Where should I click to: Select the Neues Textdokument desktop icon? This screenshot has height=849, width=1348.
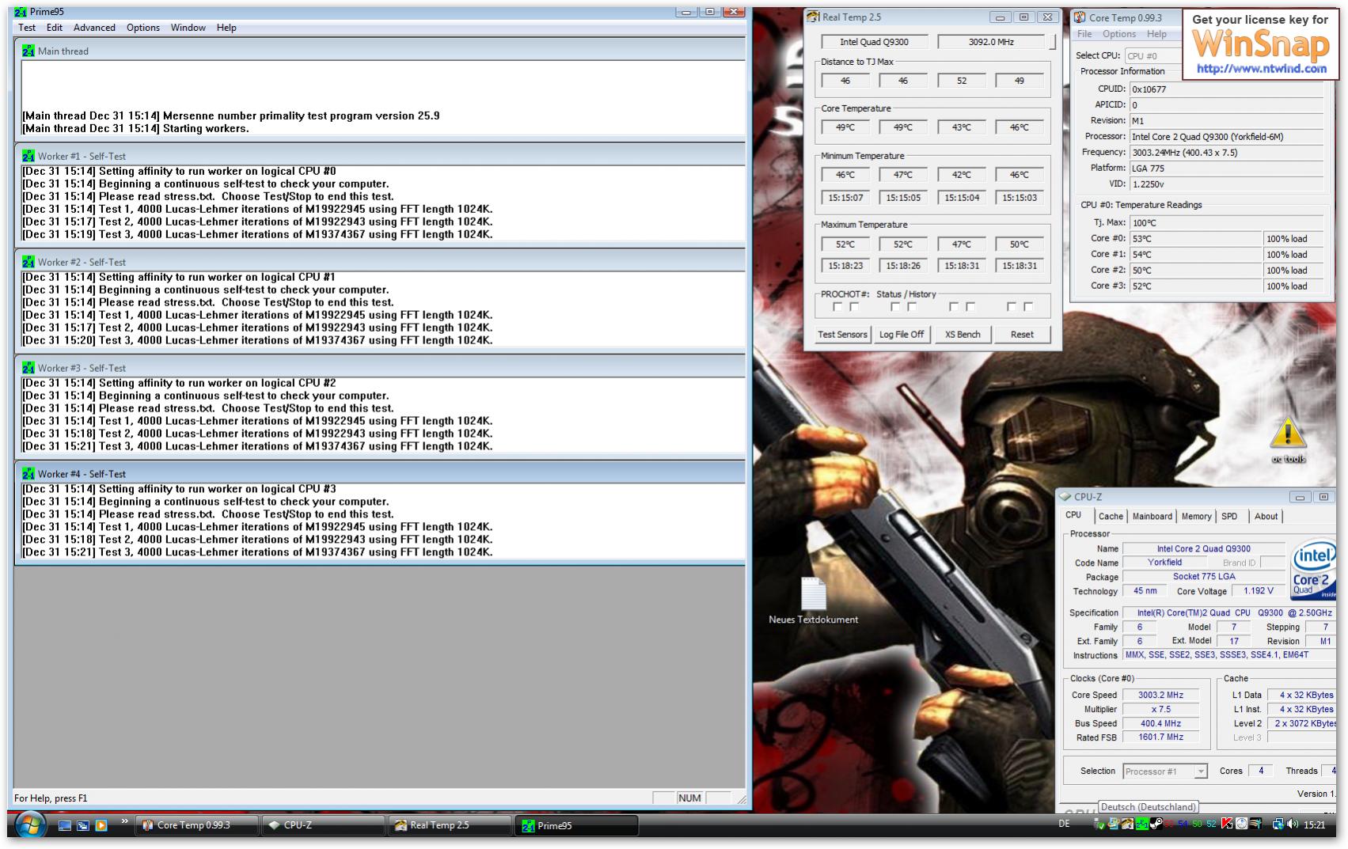(x=813, y=601)
